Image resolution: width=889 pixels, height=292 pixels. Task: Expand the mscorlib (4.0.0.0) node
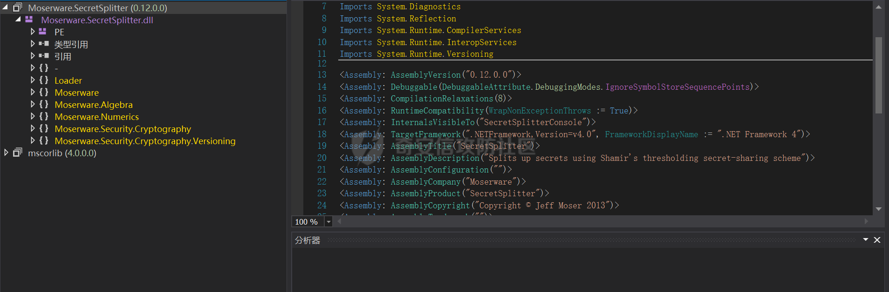coord(6,153)
